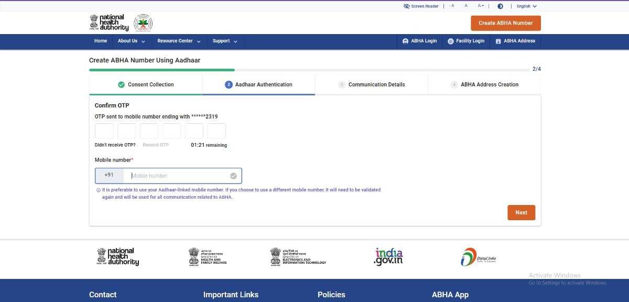Decrease font size with the -A button

(x=452, y=6)
